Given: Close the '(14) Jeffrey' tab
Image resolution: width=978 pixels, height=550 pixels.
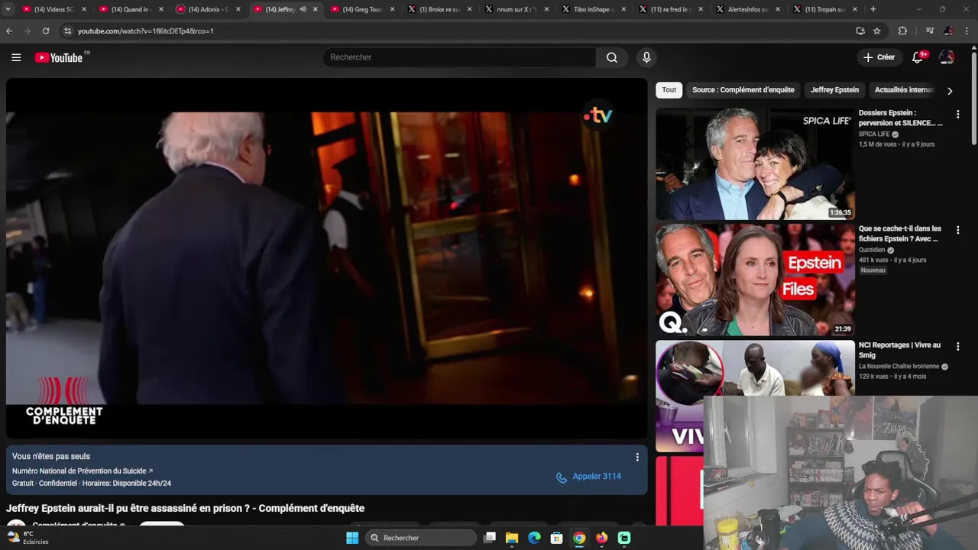Looking at the screenshot, I should point(315,9).
